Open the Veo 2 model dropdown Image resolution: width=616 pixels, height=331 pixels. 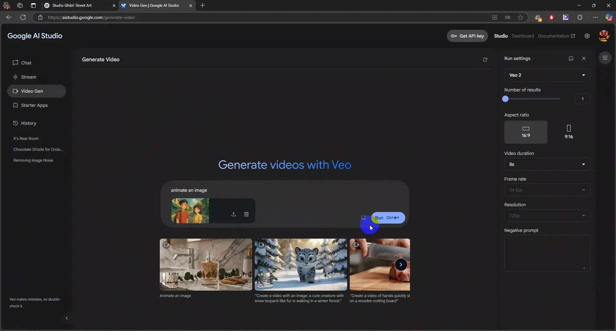[547, 75]
